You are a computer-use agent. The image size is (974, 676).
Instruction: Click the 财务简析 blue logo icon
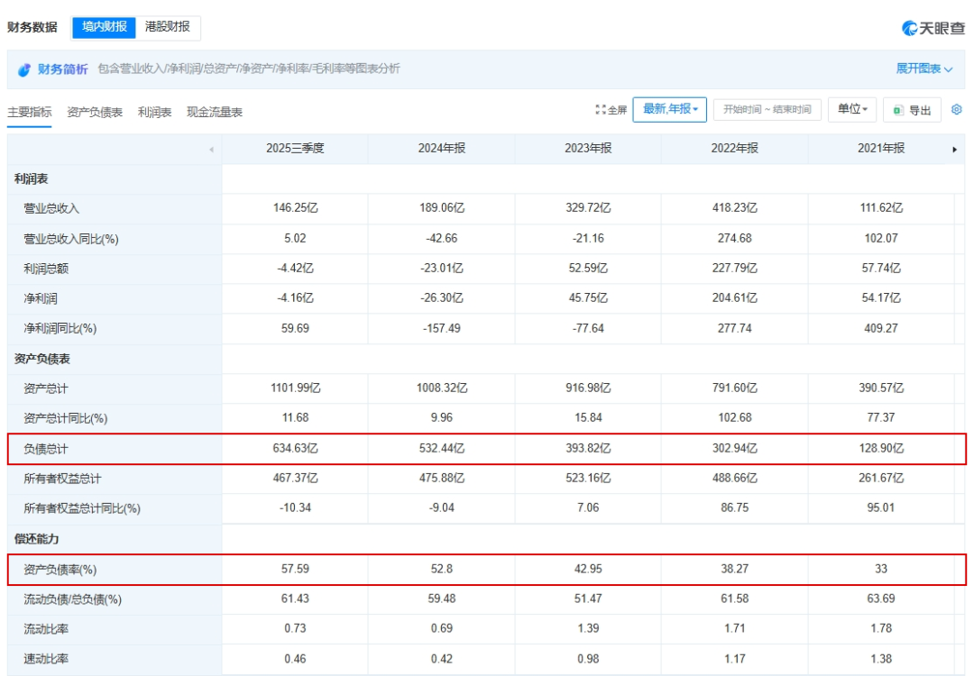[x=24, y=70]
